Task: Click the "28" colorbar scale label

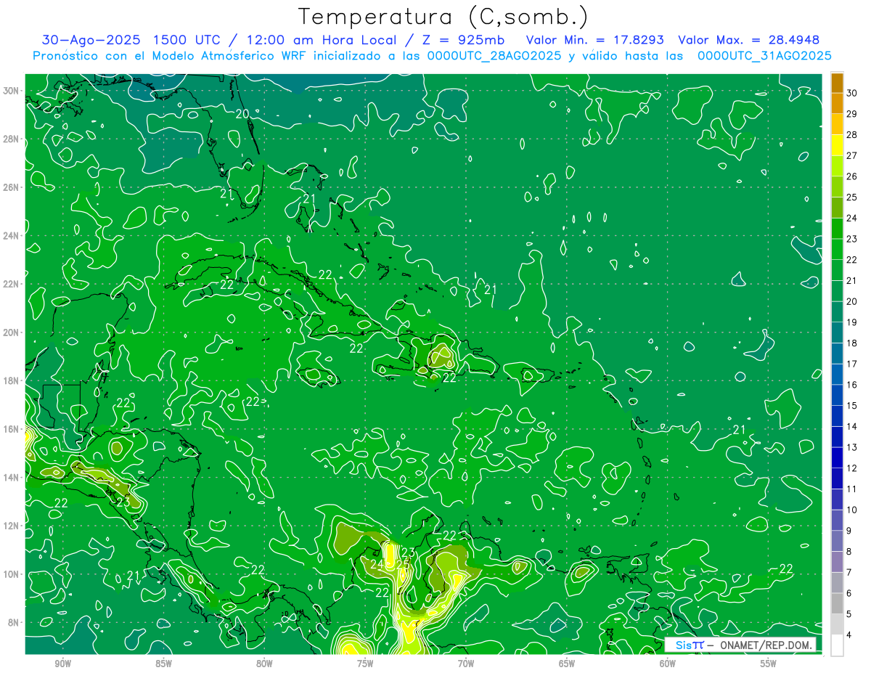Action: [852, 135]
